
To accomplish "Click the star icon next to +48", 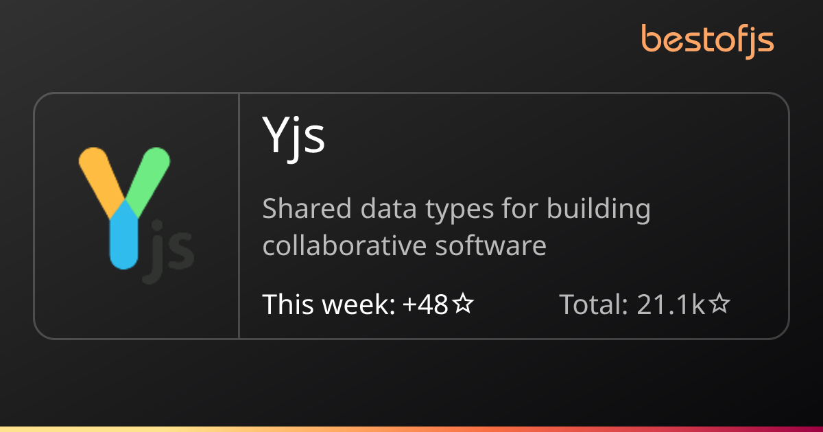I will tap(464, 304).
